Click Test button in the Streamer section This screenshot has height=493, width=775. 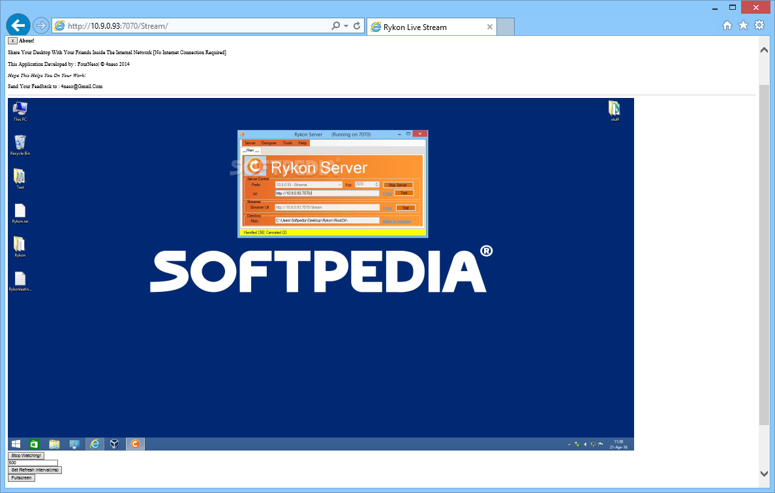(405, 208)
